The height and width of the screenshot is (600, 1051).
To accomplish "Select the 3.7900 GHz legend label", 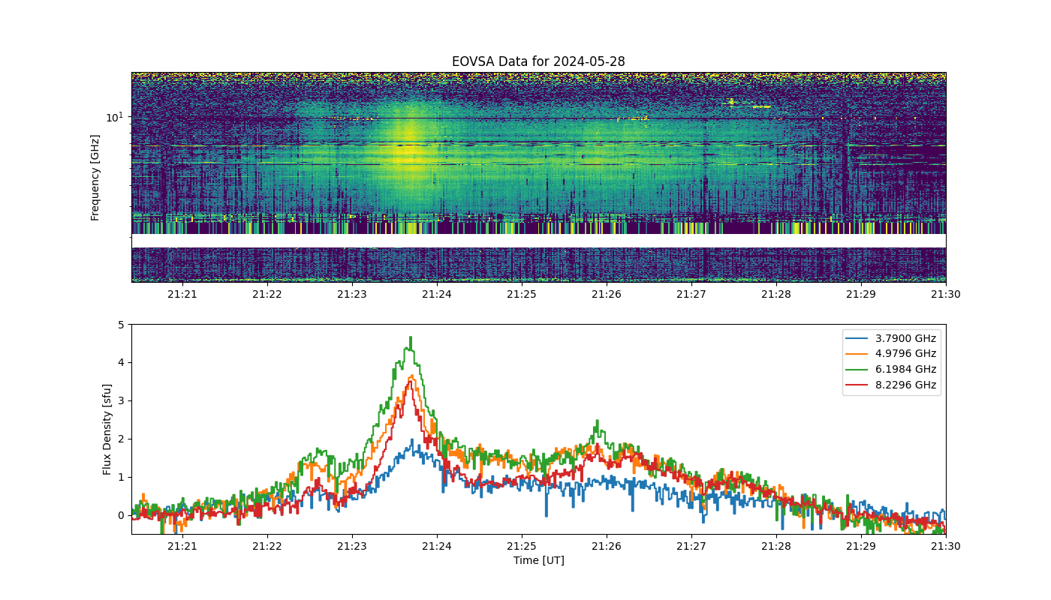I will point(906,338).
